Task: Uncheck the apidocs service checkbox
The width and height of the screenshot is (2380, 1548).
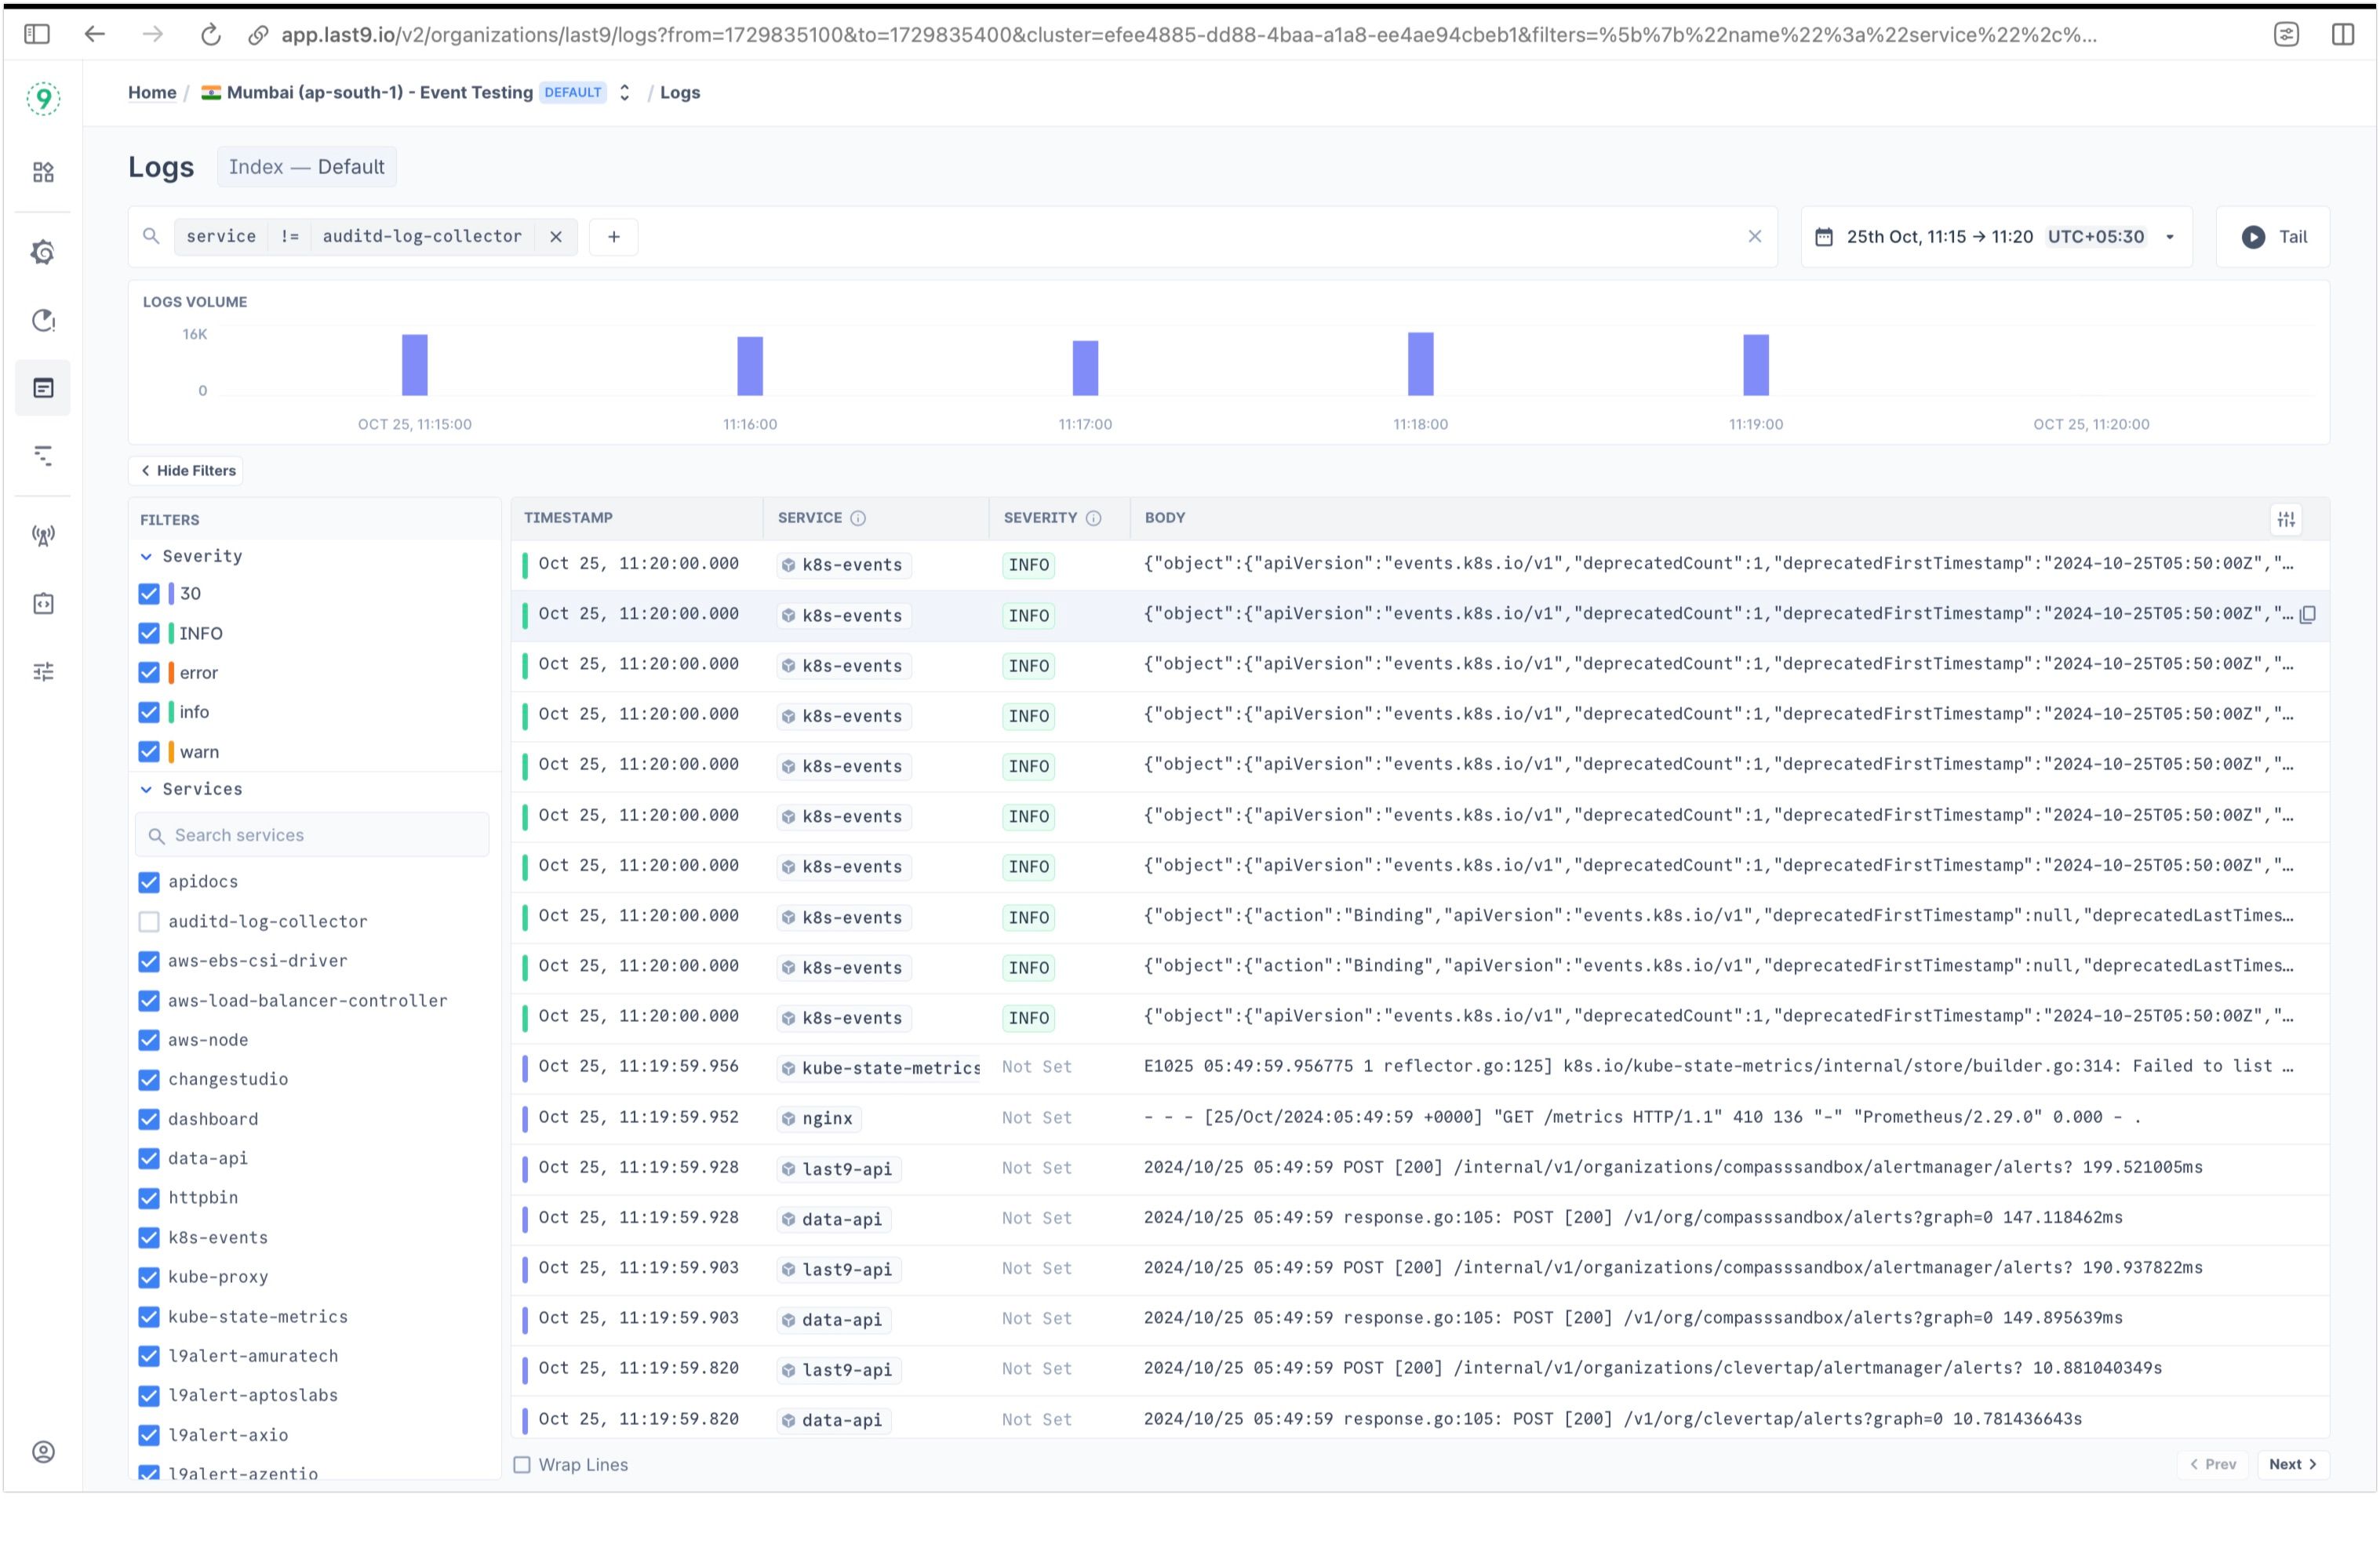Action: point(149,882)
